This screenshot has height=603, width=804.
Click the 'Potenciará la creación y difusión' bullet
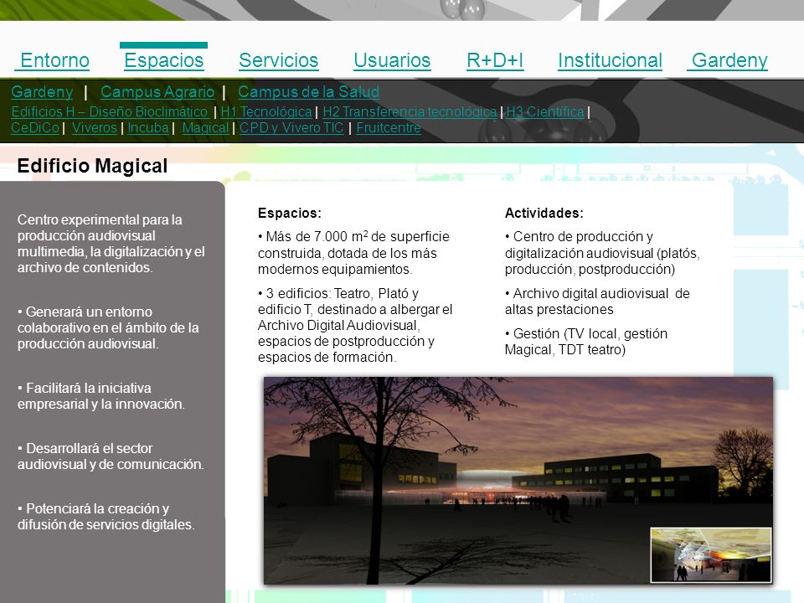click(x=106, y=517)
